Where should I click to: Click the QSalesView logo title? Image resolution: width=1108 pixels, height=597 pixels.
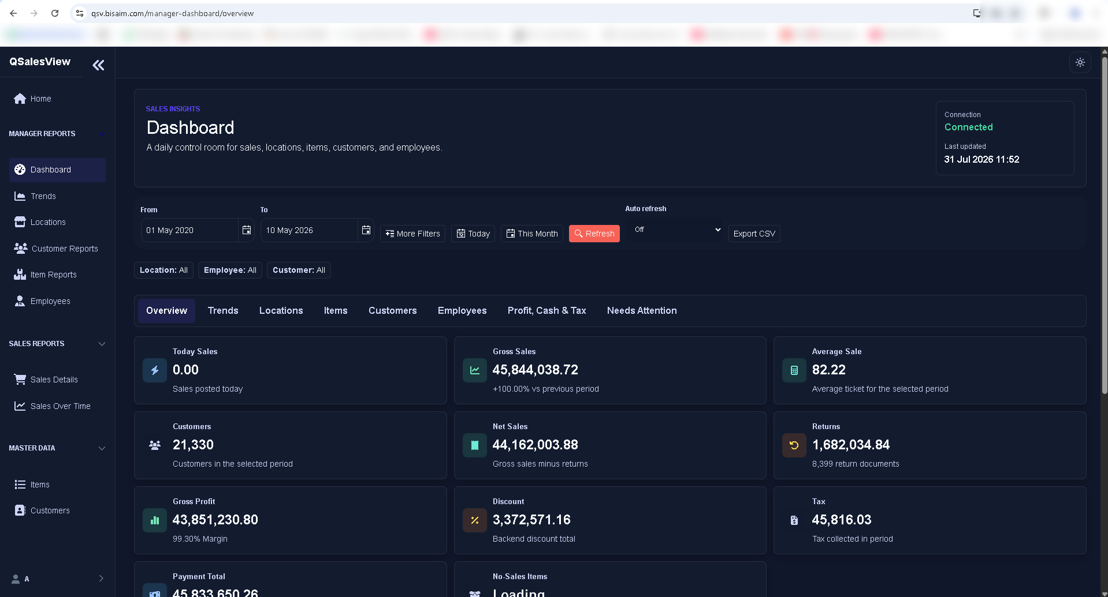click(x=40, y=62)
